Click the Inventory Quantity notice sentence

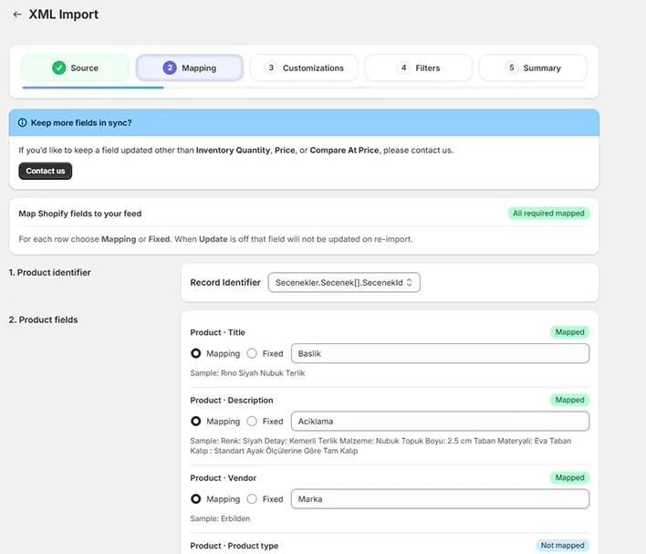coord(235,150)
